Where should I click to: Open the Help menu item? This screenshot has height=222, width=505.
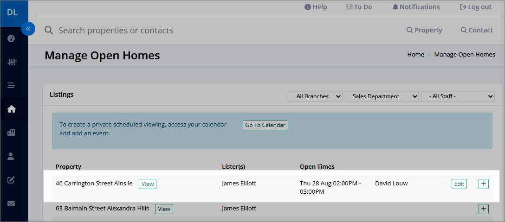point(316,7)
